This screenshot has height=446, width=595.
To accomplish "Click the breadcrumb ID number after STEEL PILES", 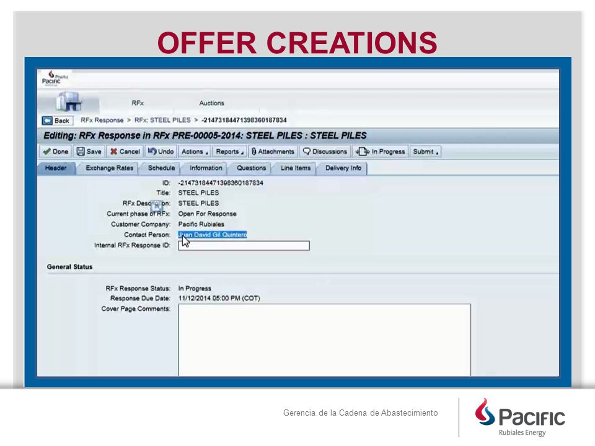I will pyautogui.click(x=244, y=120).
